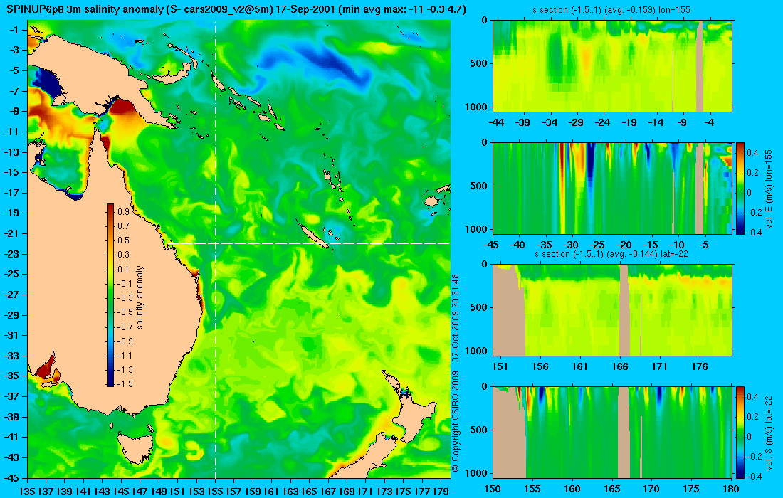Open the top salinity section plot at lon=155
Viewport: 783px width, 498px height.
click(613, 66)
